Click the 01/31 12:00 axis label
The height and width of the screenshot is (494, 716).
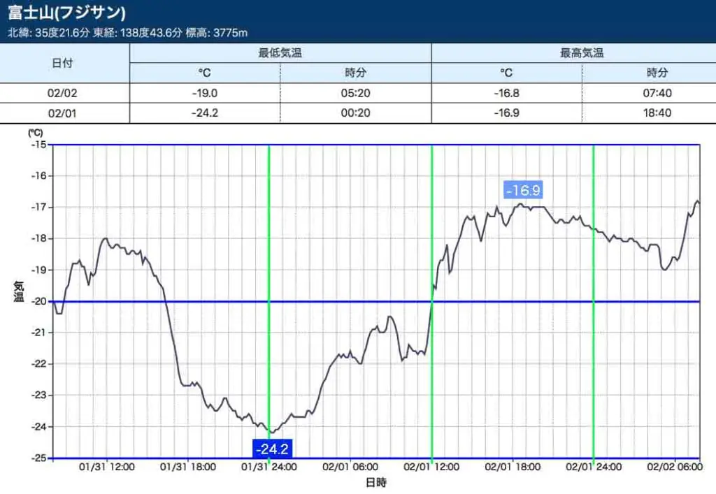tap(107, 467)
